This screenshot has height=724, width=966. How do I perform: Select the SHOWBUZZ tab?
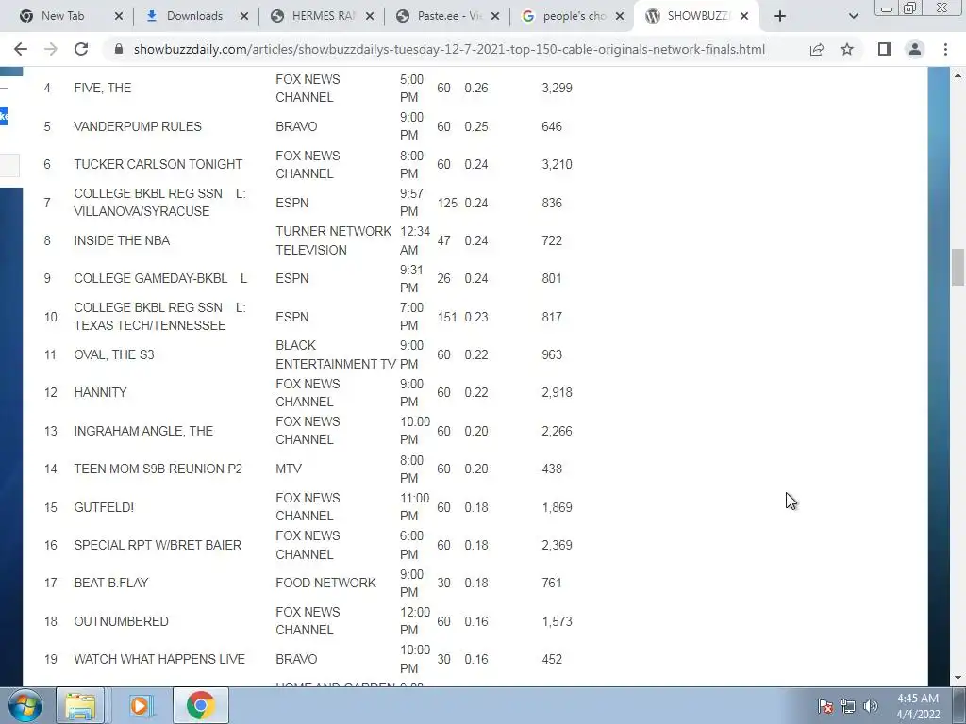click(697, 16)
